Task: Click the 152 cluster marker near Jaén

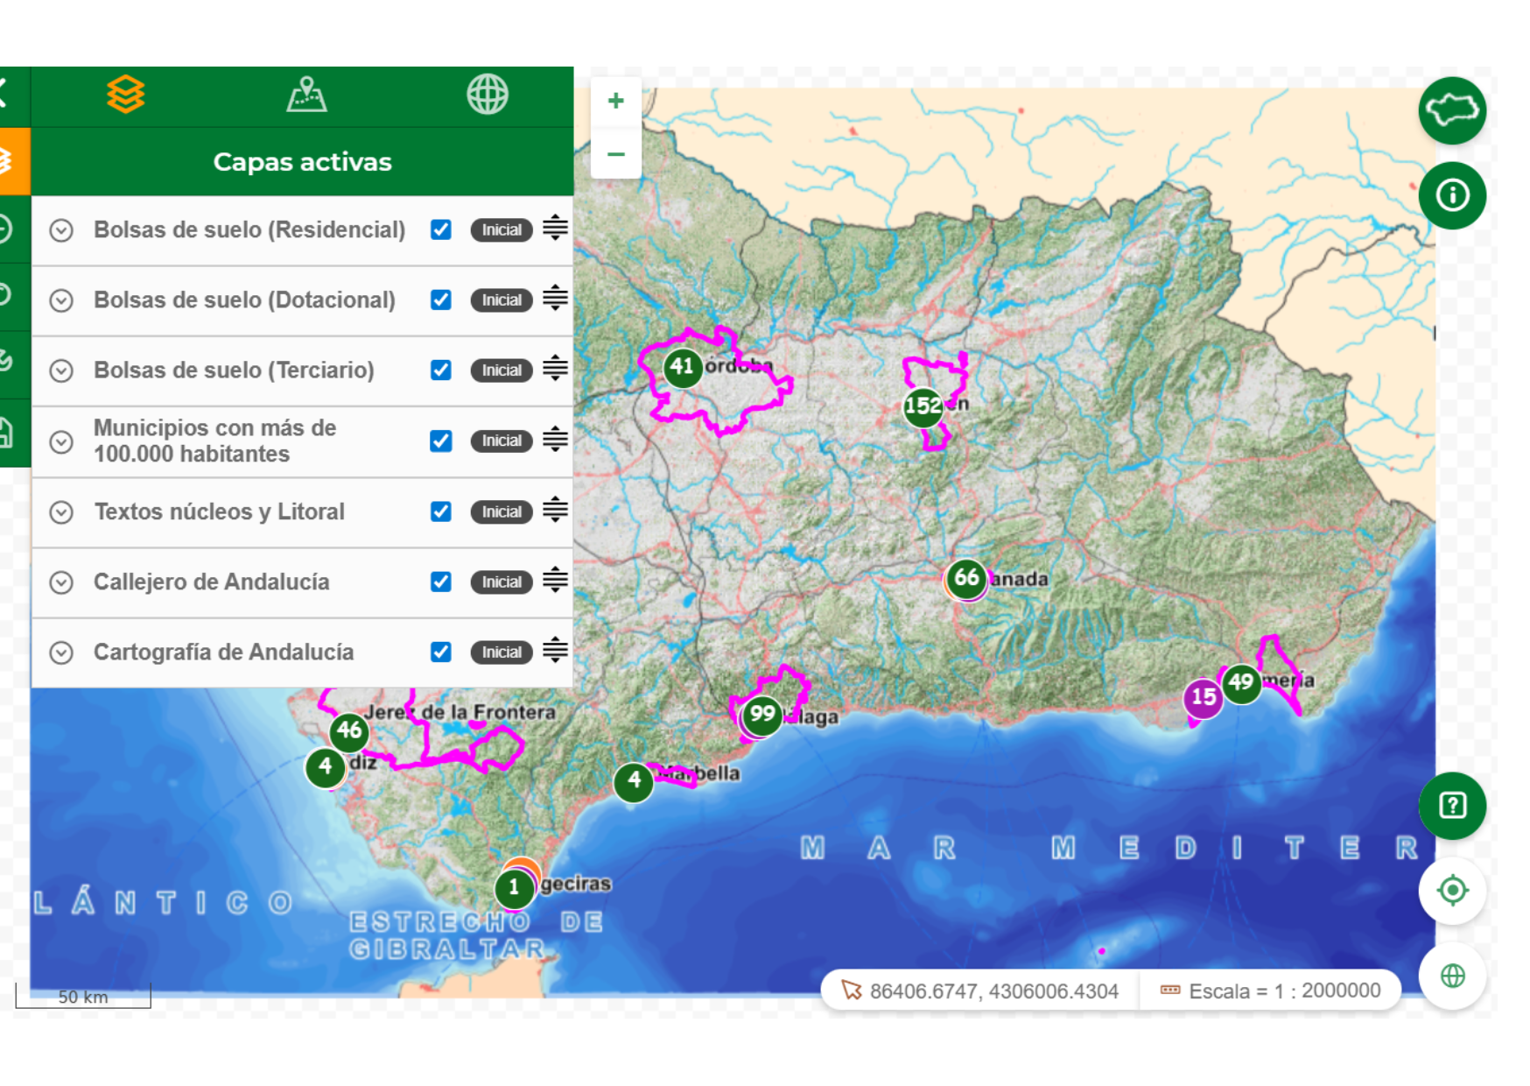Action: click(x=923, y=406)
